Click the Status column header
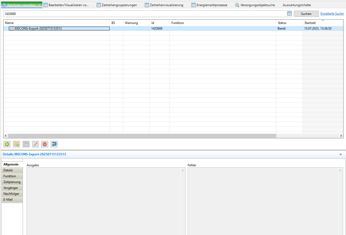This screenshot has height=235, width=346. coord(282,23)
